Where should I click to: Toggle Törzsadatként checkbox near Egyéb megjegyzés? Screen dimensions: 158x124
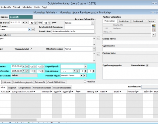point(147,65)
